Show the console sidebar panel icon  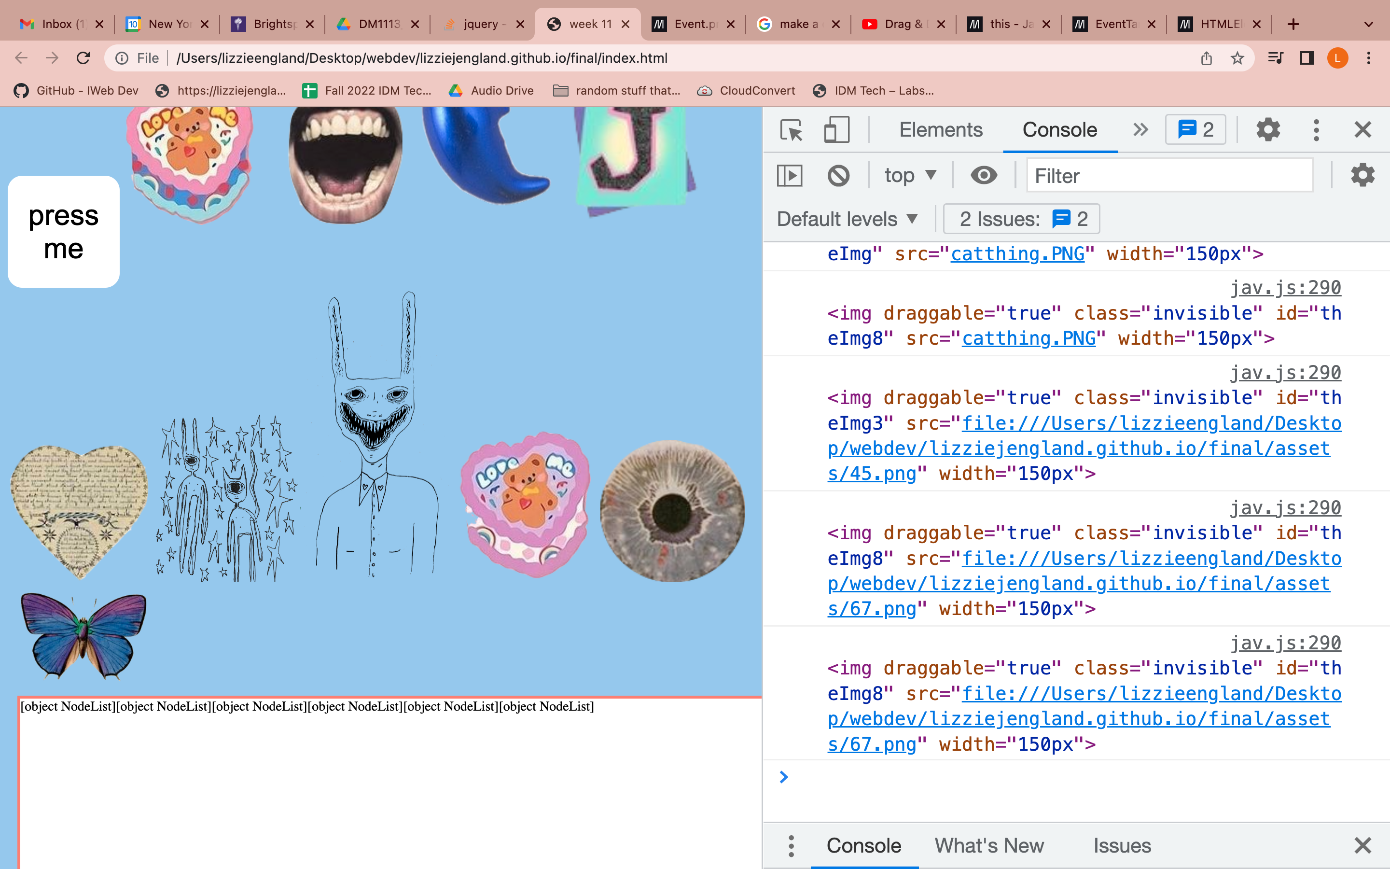coord(790,175)
